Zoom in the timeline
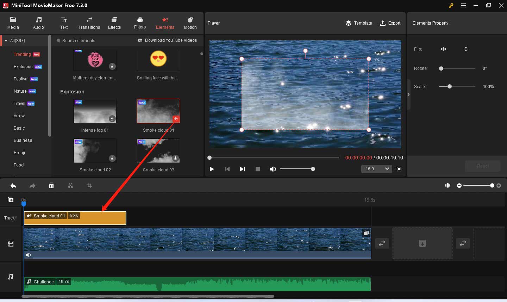 point(499,185)
